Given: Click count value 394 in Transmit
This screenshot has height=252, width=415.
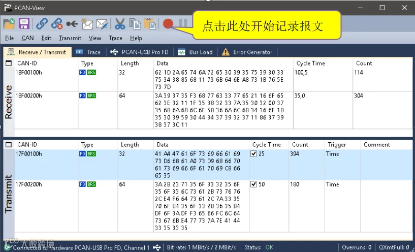Looking at the screenshot, I should [295, 154].
